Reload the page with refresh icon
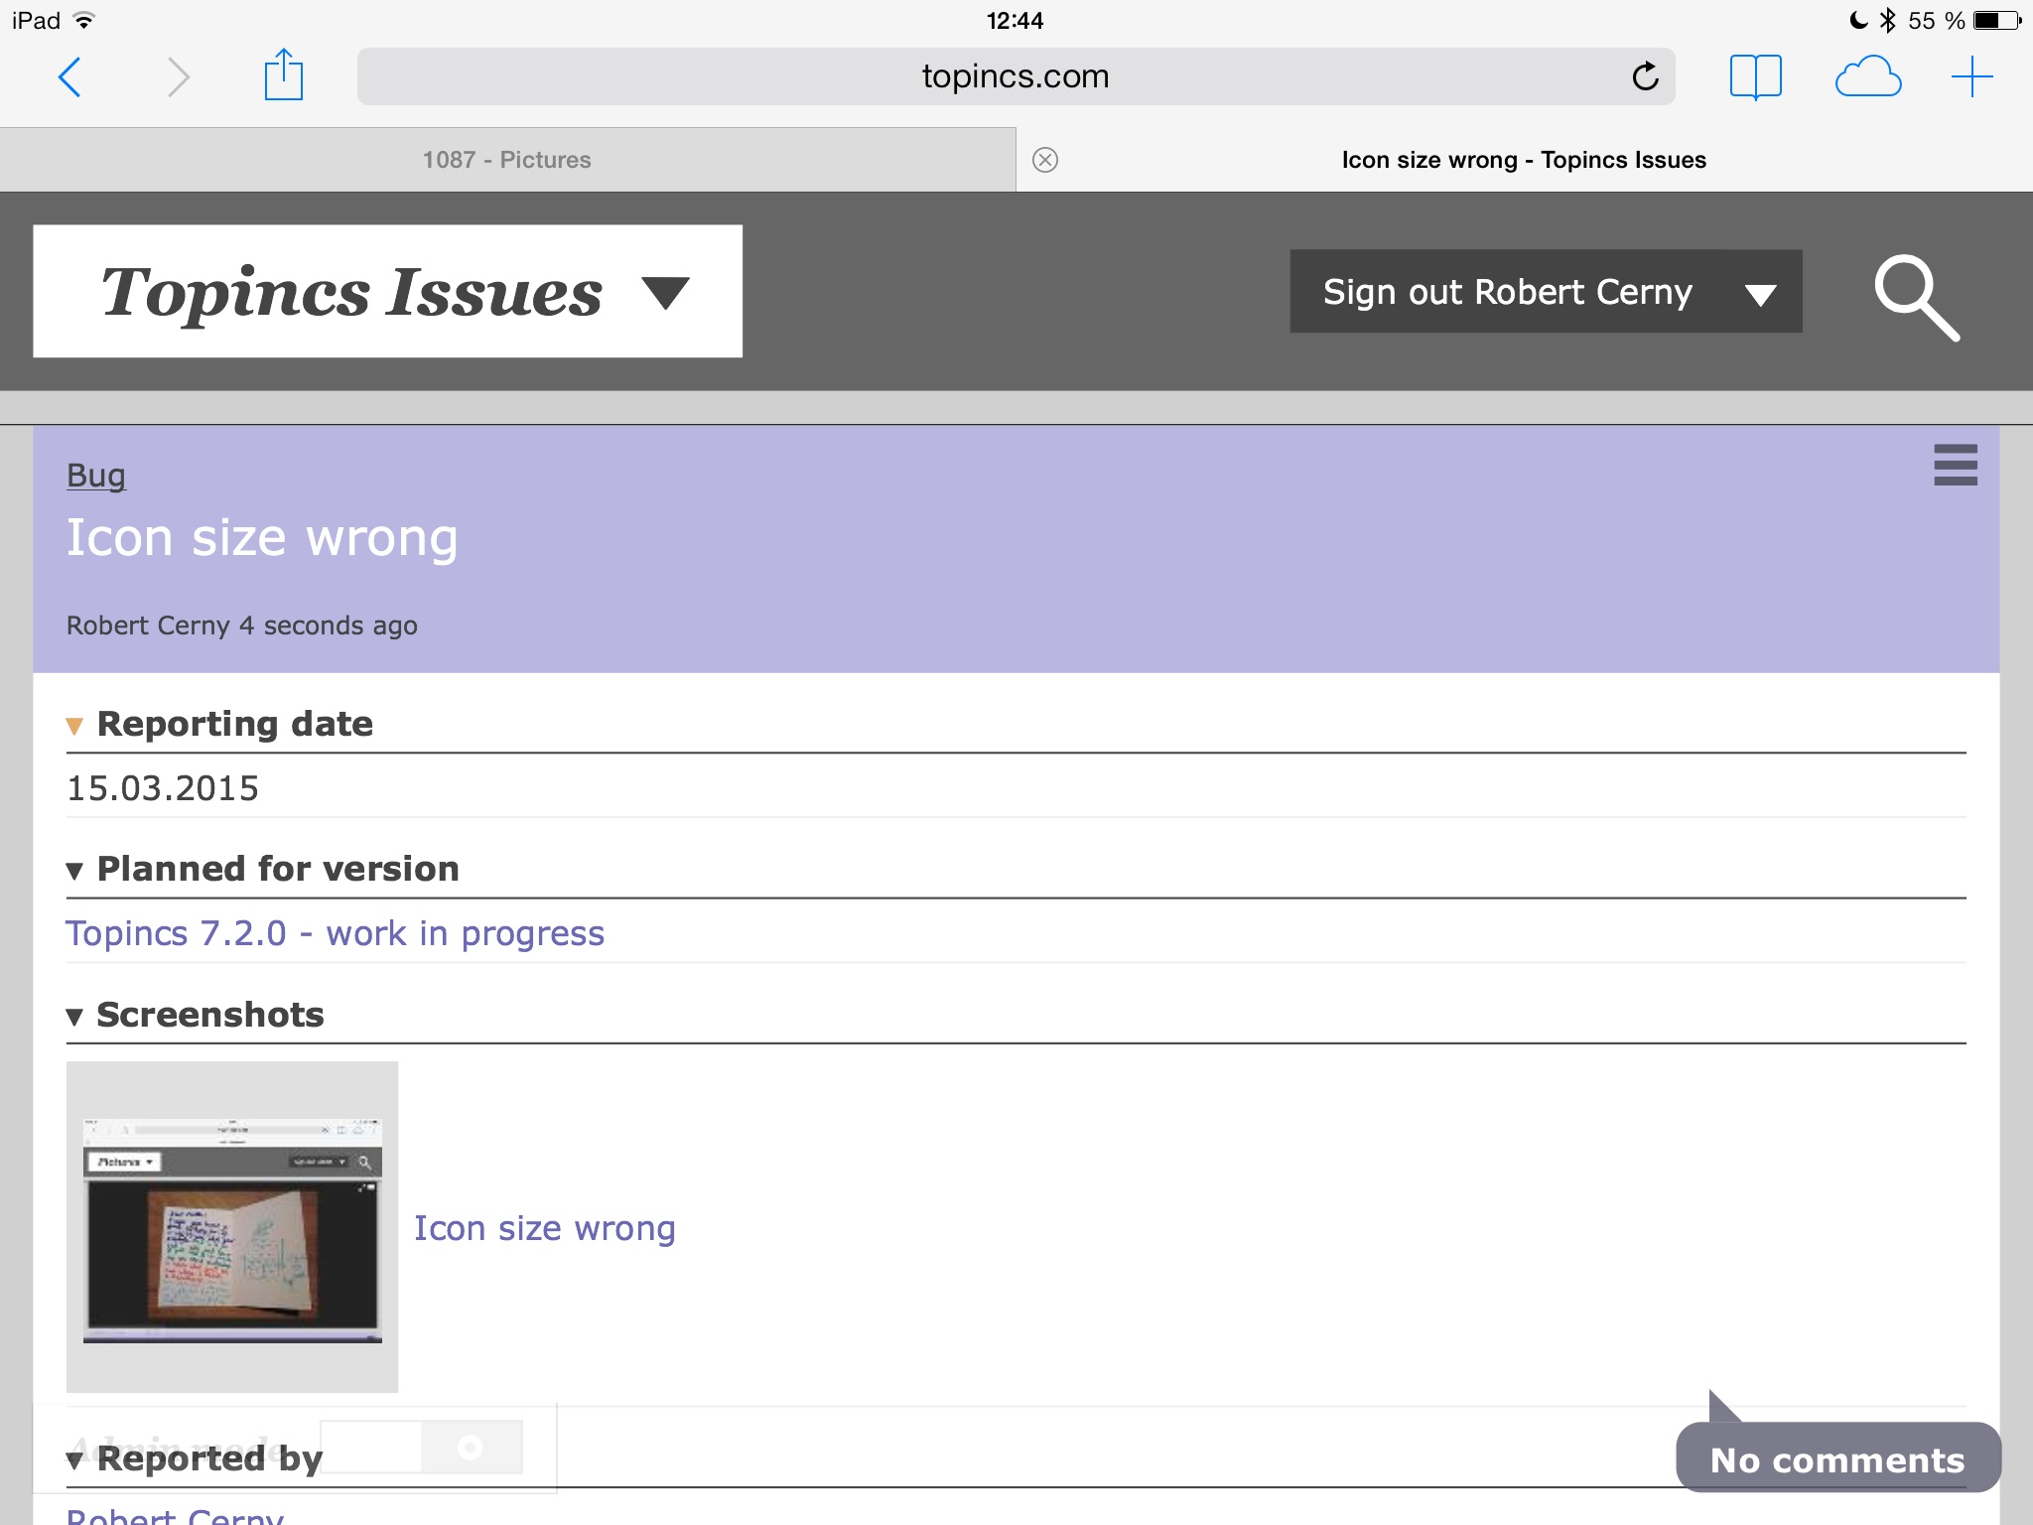The height and width of the screenshot is (1525, 2033). (x=1645, y=76)
